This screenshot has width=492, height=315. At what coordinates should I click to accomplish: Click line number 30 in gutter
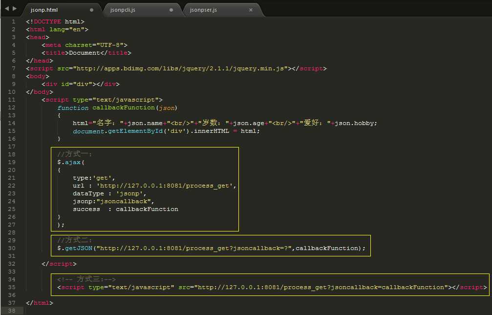[12, 248]
